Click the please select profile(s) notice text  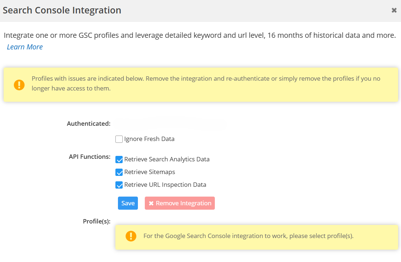248,236
